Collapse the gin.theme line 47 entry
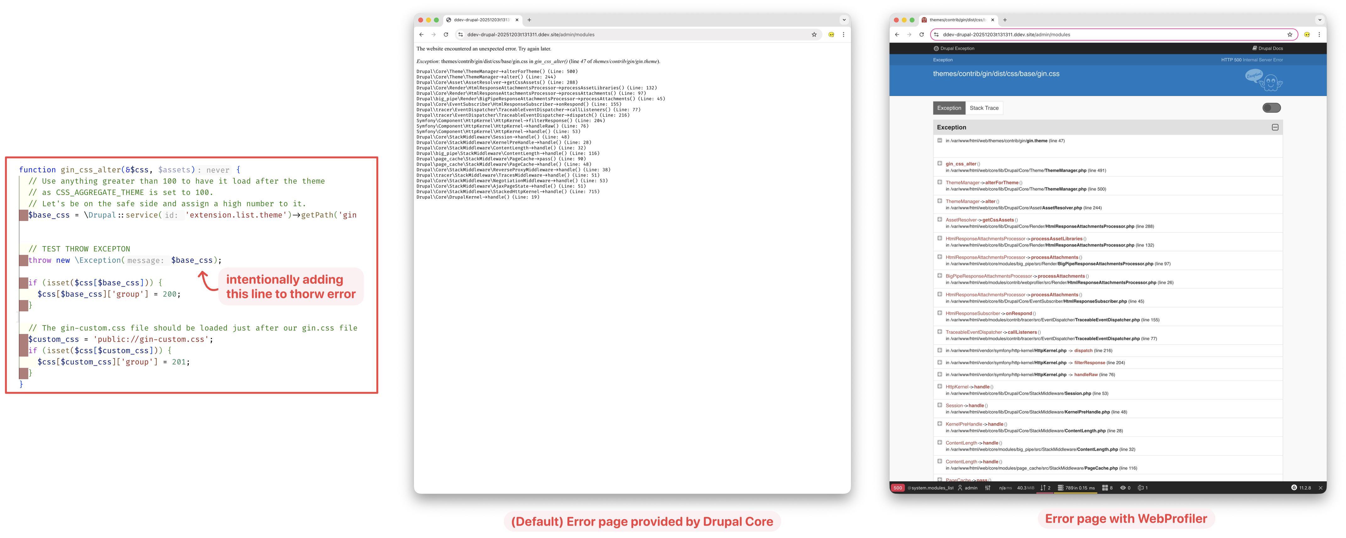 [x=939, y=140]
